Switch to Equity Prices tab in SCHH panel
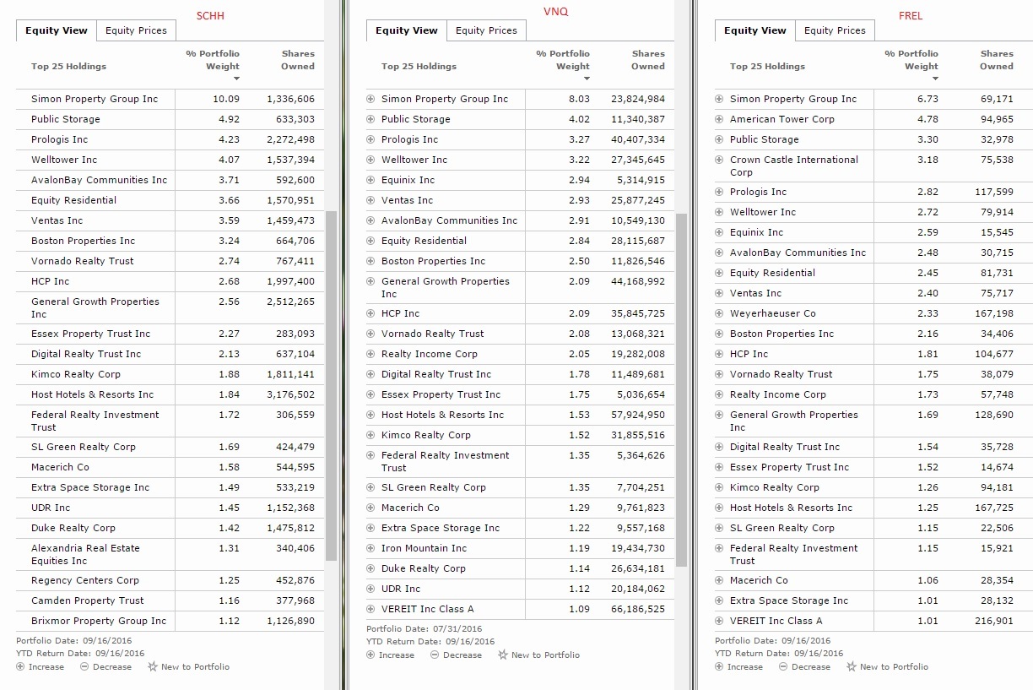The height and width of the screenshot is (690, 1033). (136, 30)
